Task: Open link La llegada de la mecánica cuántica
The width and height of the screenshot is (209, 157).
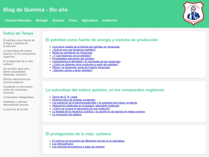Action: tap(99, 112)
